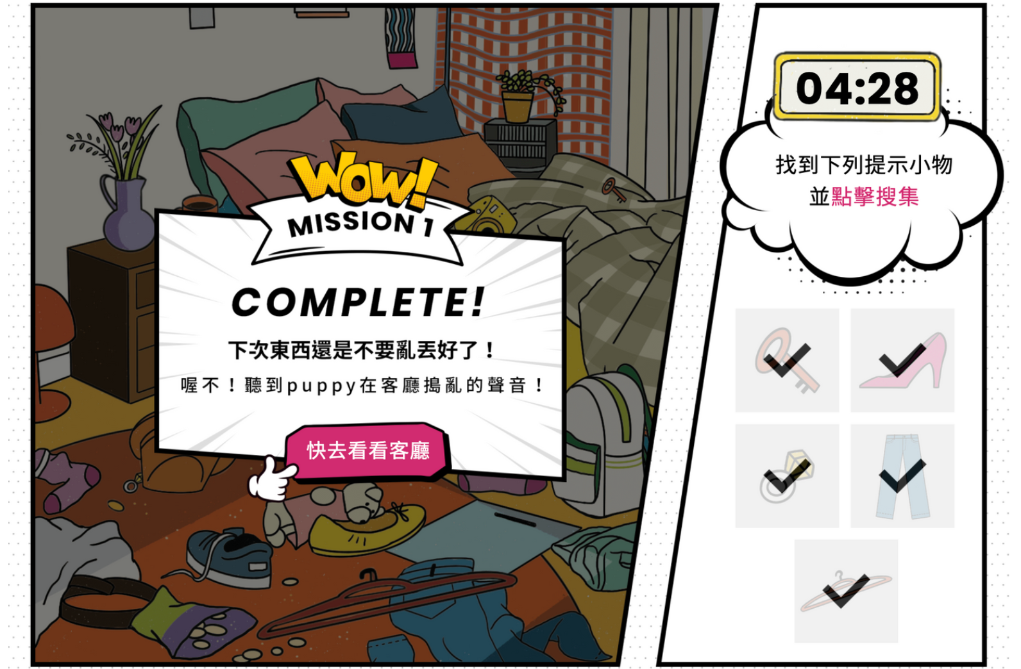This screenshot has height=669, width=1021.
Task: Click the pink 快去看看客廳 button
Action: point(367,450)
